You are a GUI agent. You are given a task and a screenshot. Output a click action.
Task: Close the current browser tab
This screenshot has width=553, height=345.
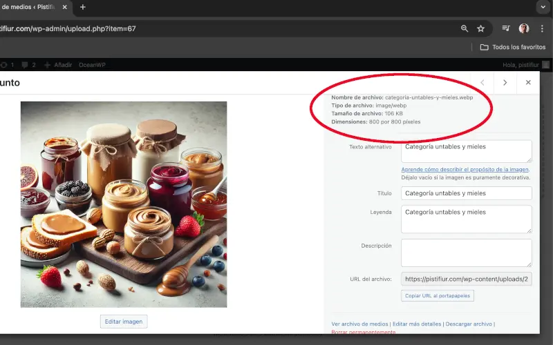[64, 7]
